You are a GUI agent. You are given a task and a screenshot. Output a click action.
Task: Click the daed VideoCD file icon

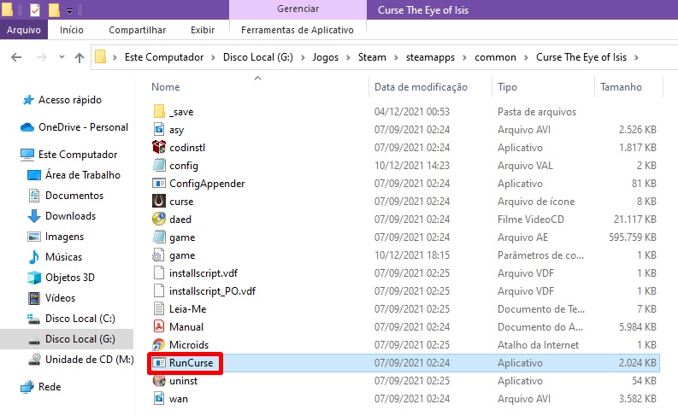click(x=159, y=219)
